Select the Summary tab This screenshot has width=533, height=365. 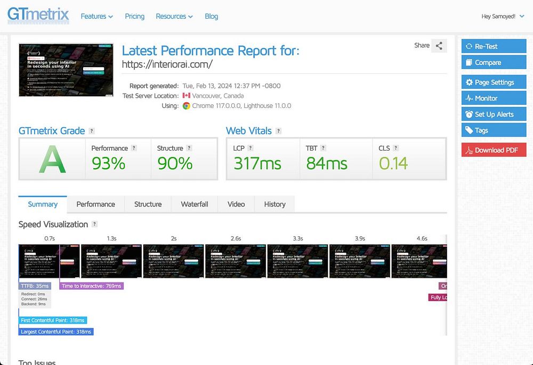click(x=43, y=204)
